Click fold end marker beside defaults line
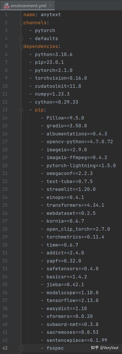This screenshot has width=122, height=354. pyautogui.click(x=21, y=39)
